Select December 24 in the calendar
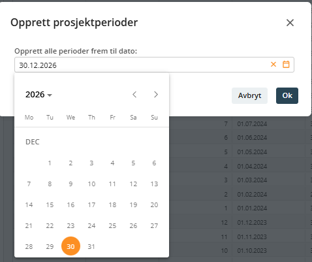The width and height of the screenshot is (312, 262). click(91, 225)
